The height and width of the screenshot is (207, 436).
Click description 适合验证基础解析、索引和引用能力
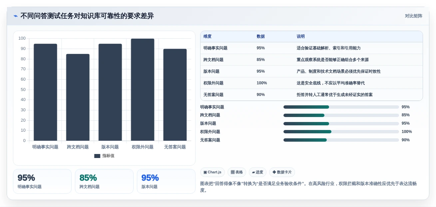(329, 48)
